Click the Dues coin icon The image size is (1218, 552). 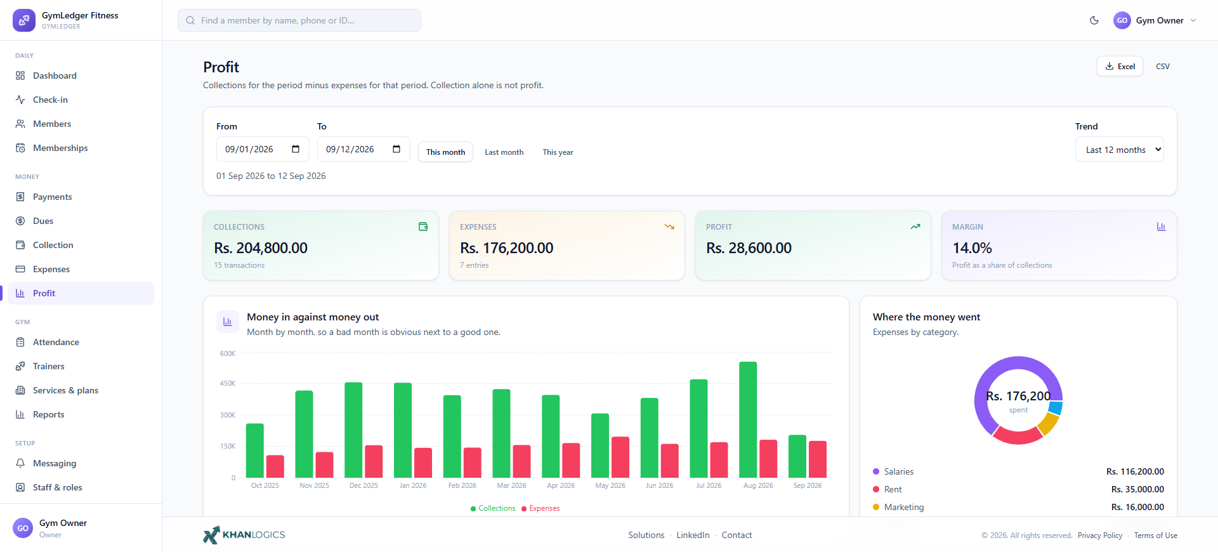point(20,221)
